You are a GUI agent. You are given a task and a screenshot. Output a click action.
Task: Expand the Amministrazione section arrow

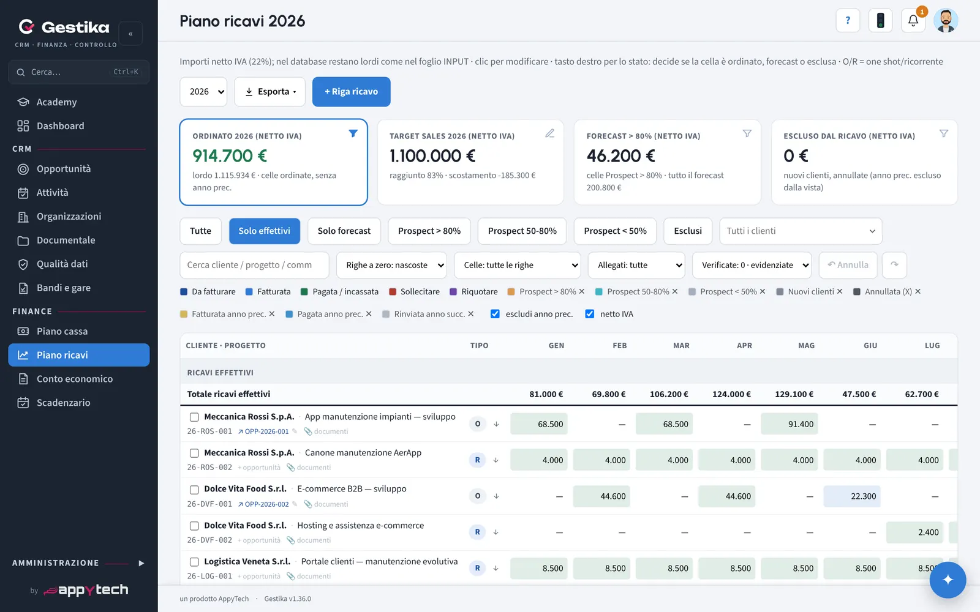pos(141,563)
